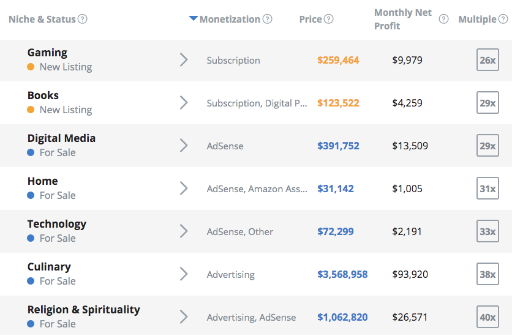Open the Books listing title
The image size is (512, 336).
[x=43, y=95]
